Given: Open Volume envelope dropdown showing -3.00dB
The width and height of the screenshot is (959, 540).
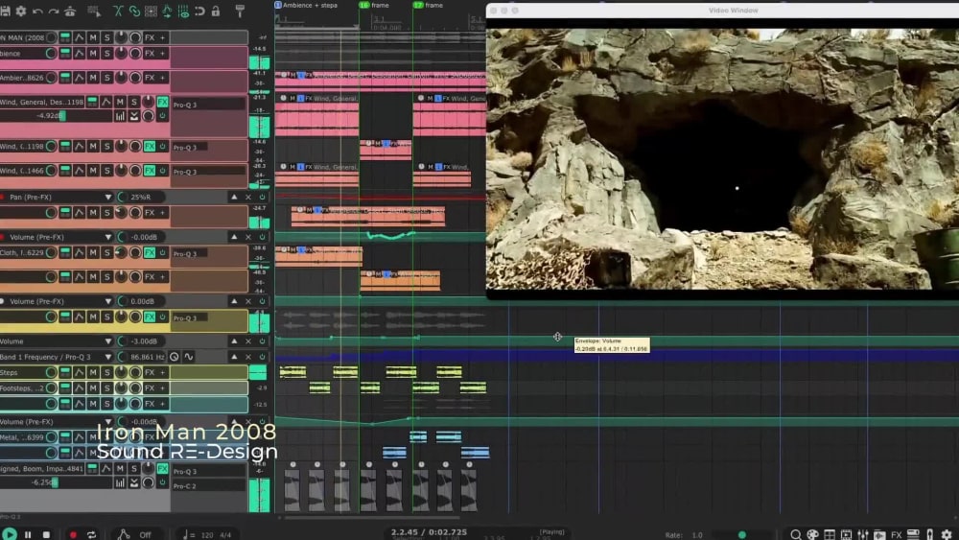Looking at the screenshot, I should point(108,341).
